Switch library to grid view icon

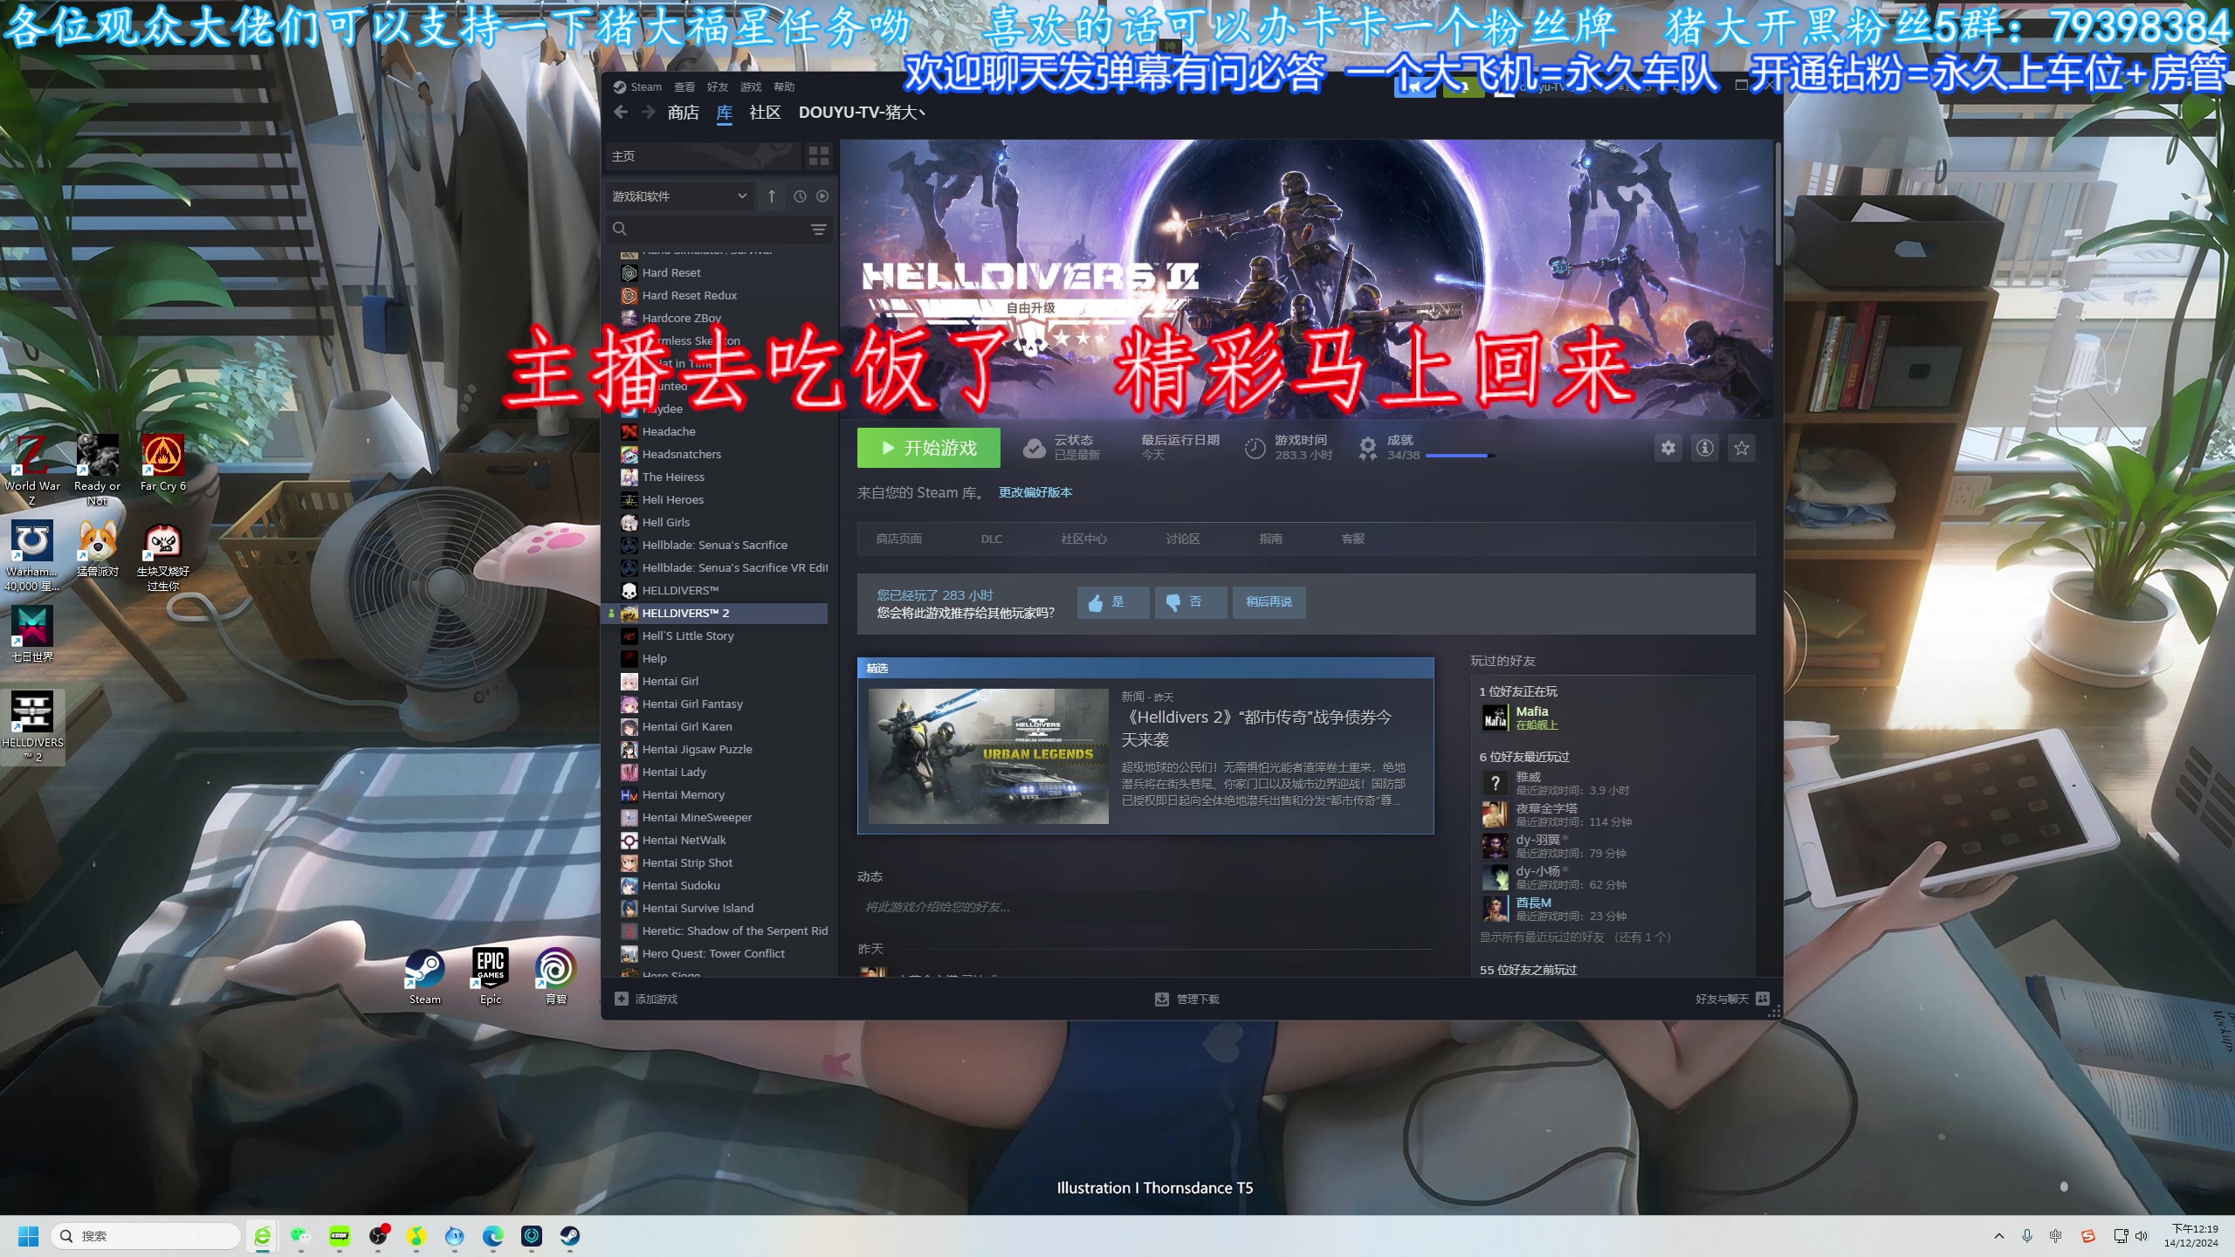(x=818, y=156)
